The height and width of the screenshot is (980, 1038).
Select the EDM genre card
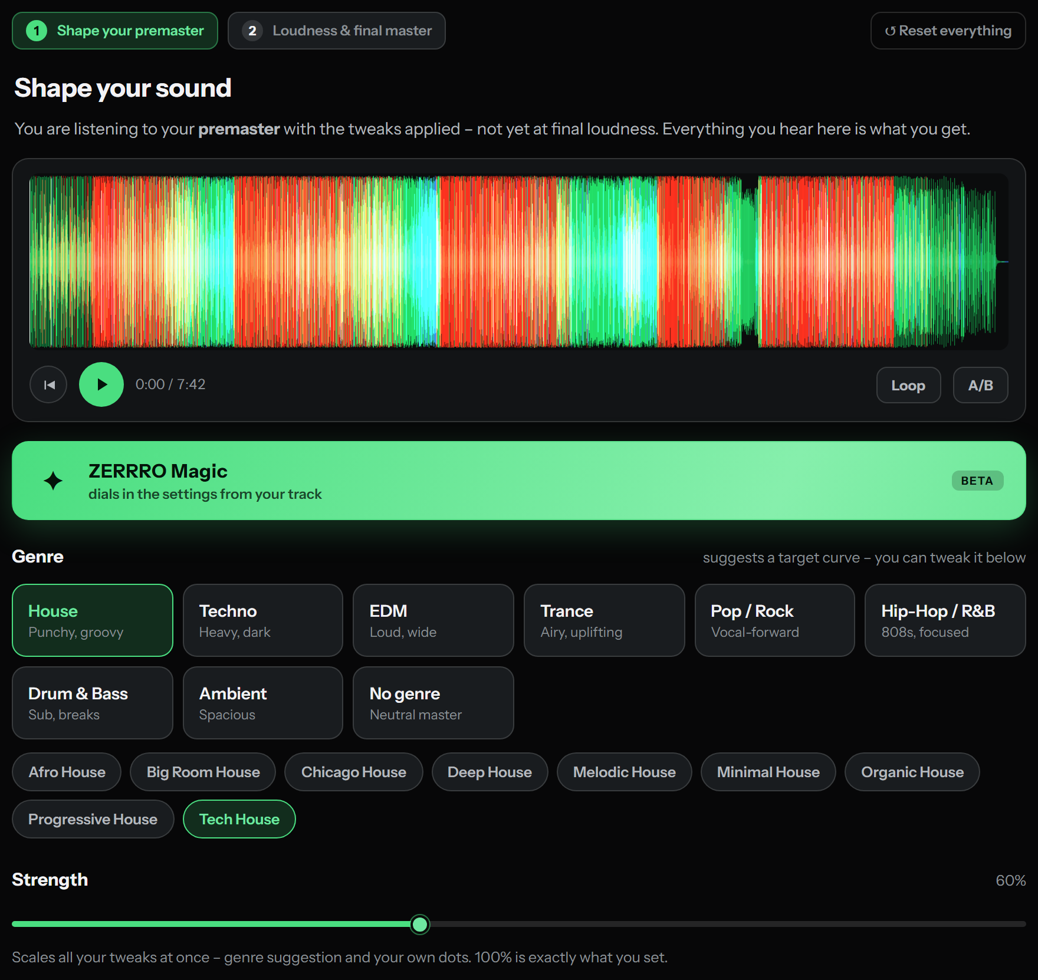click(x=433, y=620)
